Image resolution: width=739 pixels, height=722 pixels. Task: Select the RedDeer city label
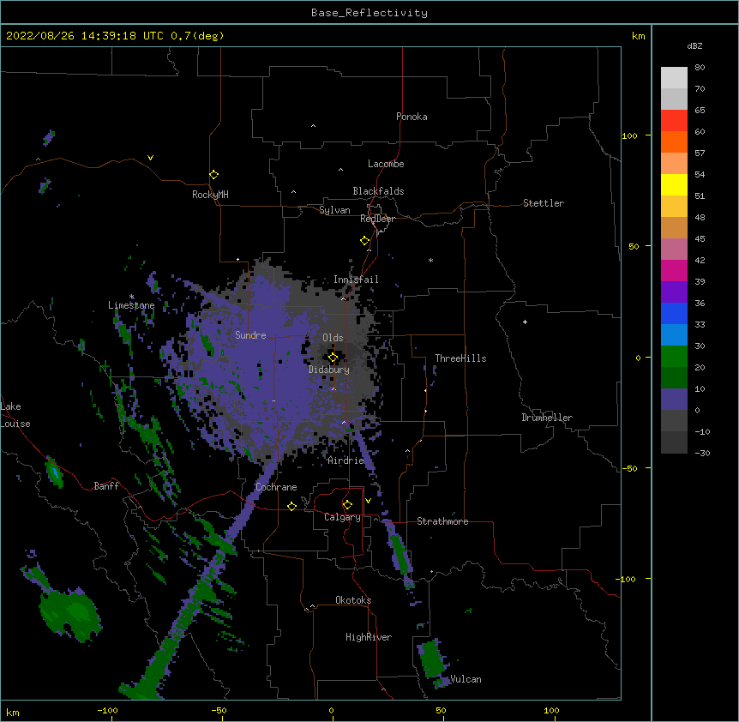coord(377,219)
